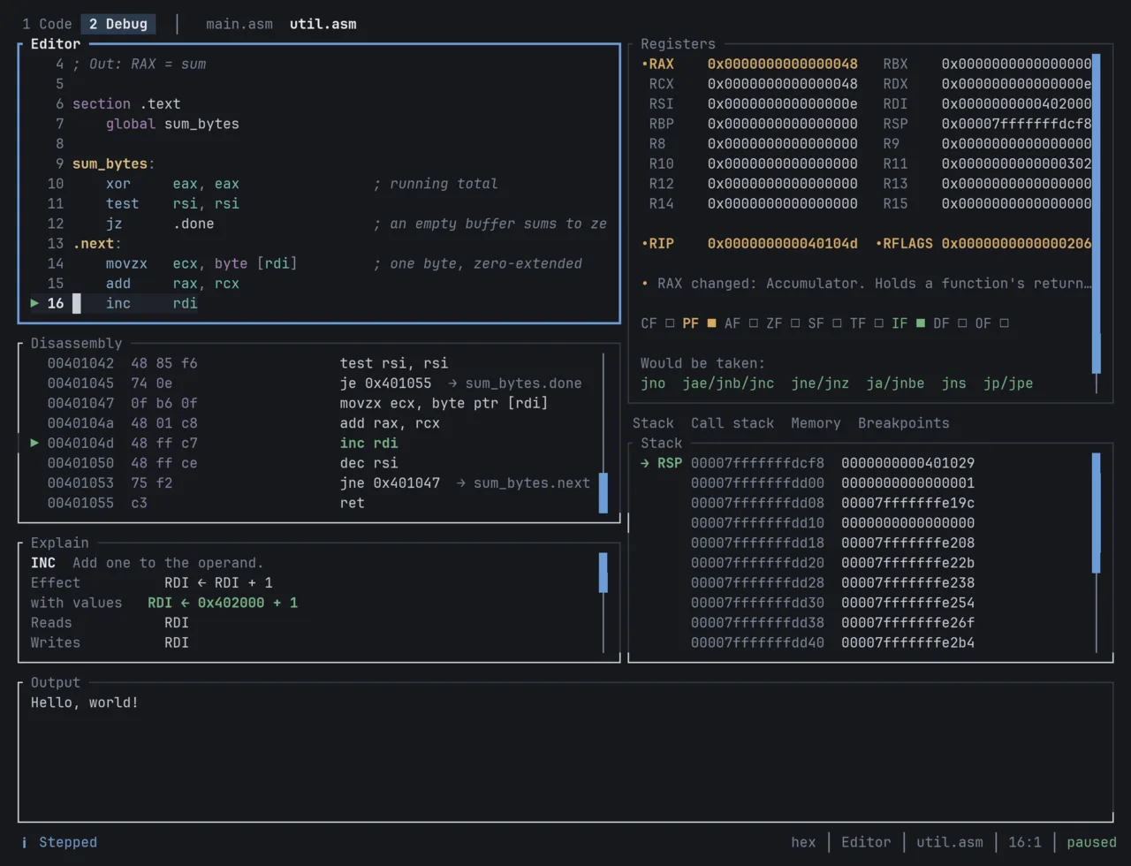1131x866 pixels.
Task: Click the info icon beside Stepped
Action: coord(24,842)
